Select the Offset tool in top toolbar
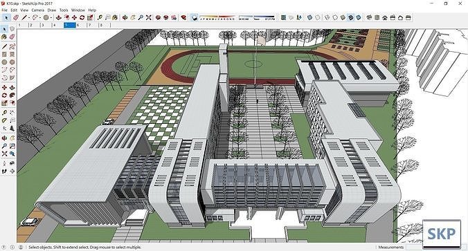Image resolution: width=468 pixels, height=251 pixels. pyautogui.click(x=66, y=18)
